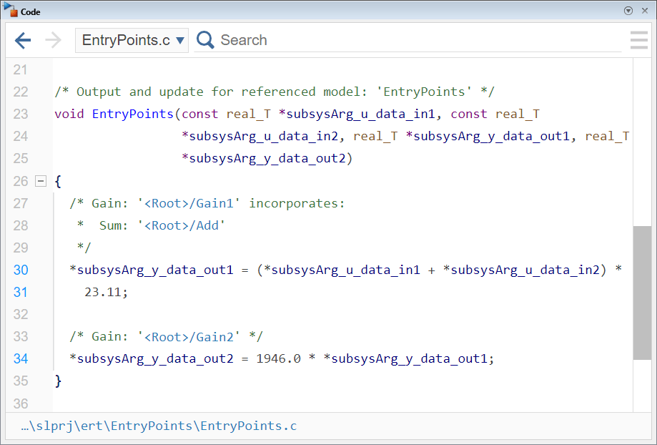Open the hamburger menu icon
This screenshot has height=445, width=657.
[x=638, y=40]
